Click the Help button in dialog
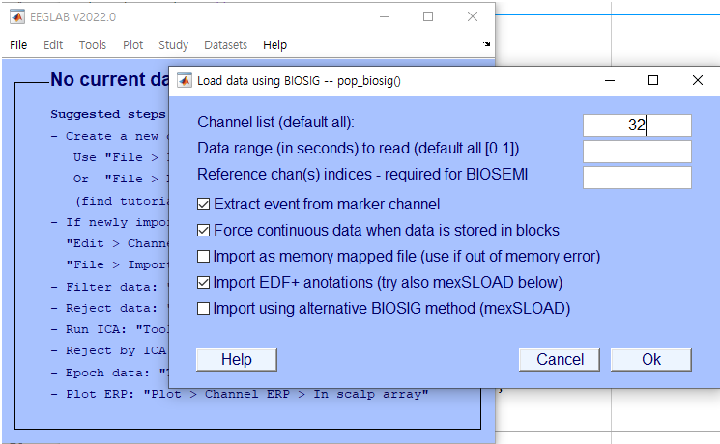Viewport: 720px width, 444px height. click(237, 360)
